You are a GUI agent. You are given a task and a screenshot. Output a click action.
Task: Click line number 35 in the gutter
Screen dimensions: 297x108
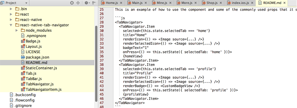(x=102, y=52)
